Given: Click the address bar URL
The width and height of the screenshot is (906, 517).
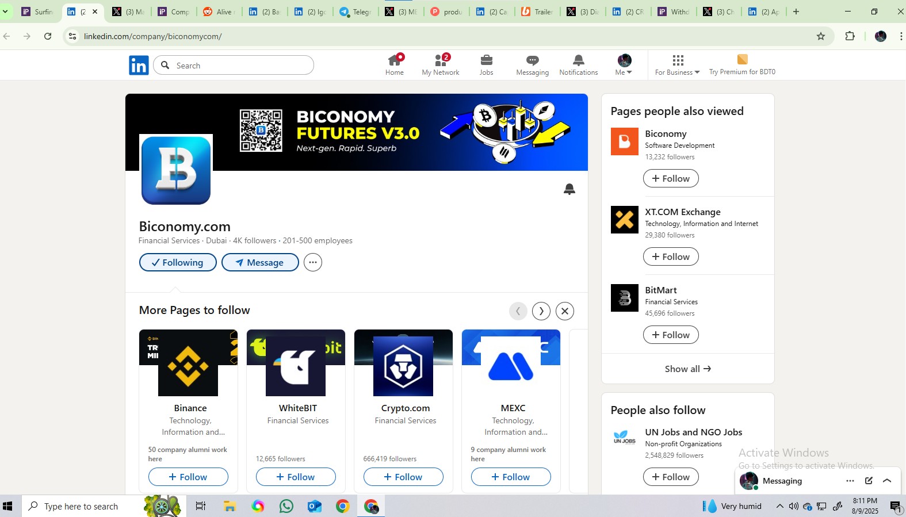Looking at the screenshot, I should pos(153,36).
